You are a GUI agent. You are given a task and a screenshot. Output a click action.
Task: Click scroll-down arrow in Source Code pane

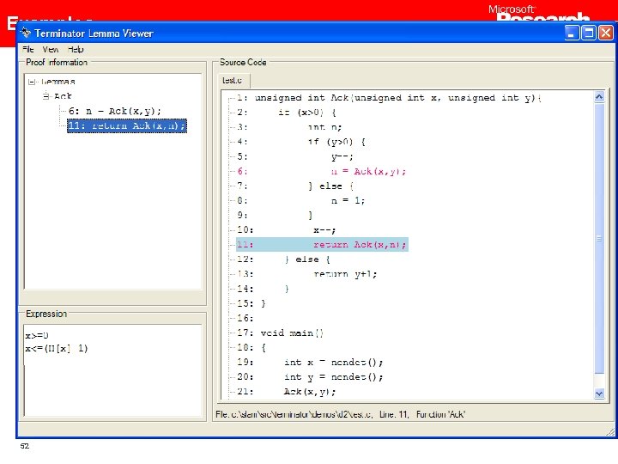(x=600, y=393)
